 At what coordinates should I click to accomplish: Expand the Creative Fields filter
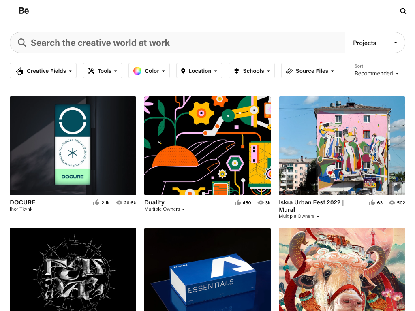coord(43,70)
